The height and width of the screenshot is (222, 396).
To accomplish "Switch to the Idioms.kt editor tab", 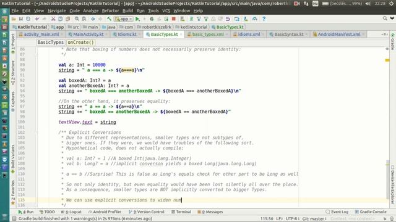I will [x=127, y=35].
